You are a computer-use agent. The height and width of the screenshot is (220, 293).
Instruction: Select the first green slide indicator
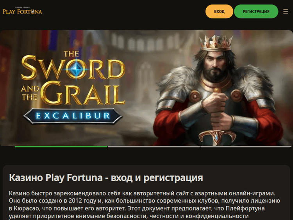[61, 147]
